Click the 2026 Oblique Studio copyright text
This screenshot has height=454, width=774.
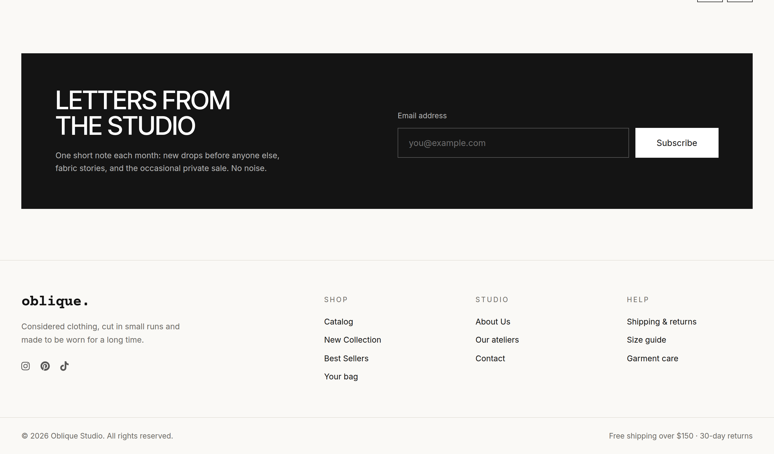click(97, 436)
